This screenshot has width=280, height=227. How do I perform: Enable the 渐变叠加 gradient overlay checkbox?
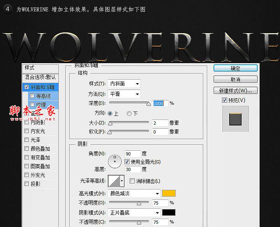pyautogui.click(x=27, y=157)
